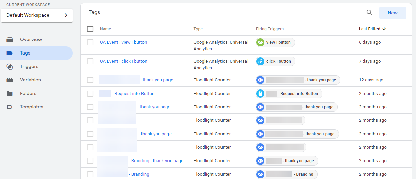This screenshot has height=179, width=416.
Task: Go to the Triggers section
Action: tap(29, 67)
